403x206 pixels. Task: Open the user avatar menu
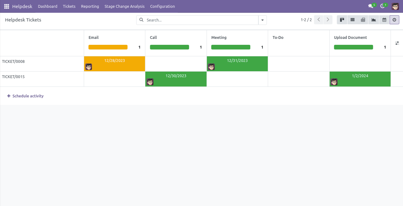click(396, 6)
